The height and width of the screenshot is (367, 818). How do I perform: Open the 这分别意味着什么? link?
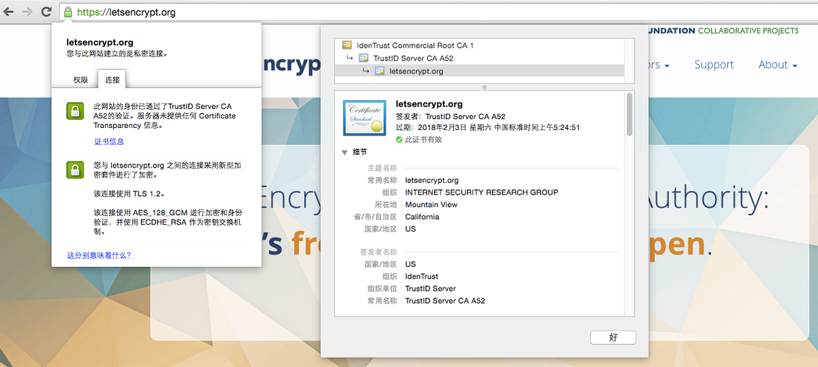(100, 255)
